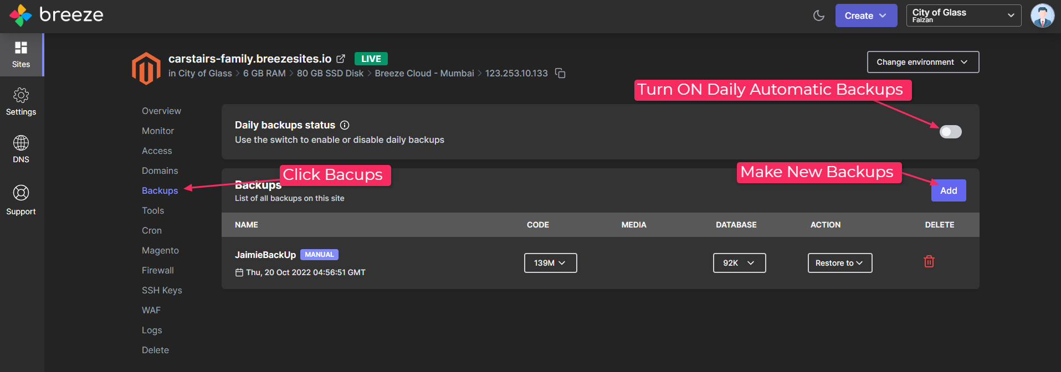Open the Tools section
Viewport: 1061px width, 372px height.
[153, 210]
